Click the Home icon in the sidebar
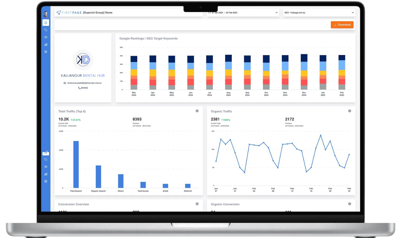 (x=46, y=22)
